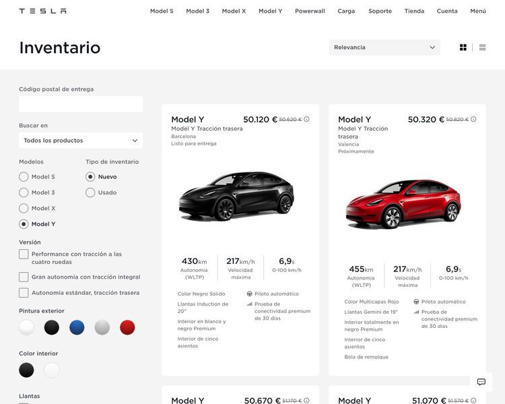This screenshot has height=404, width=505.
Task: Filter by white exterior paint
Action: pos(26,327)
